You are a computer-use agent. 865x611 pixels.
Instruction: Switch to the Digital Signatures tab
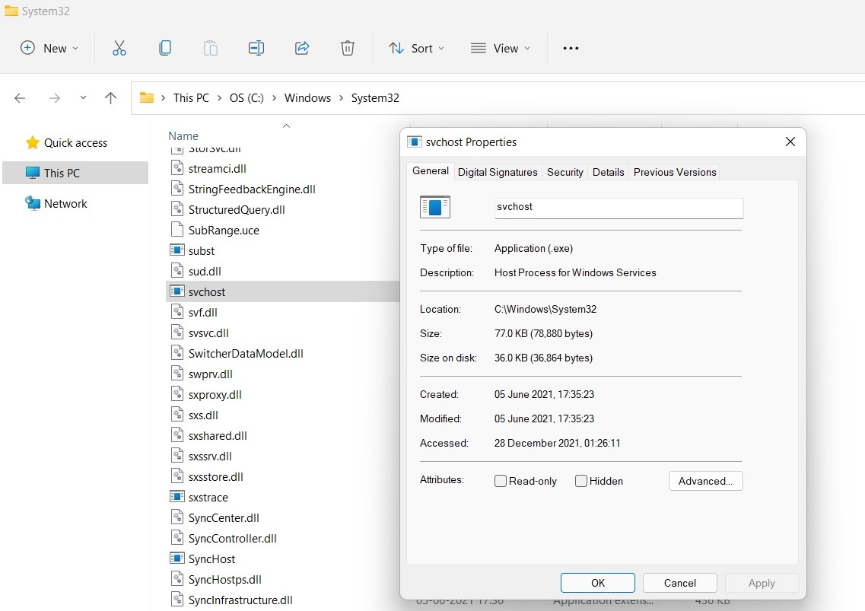pyautogui.click(x=498, y=172)
